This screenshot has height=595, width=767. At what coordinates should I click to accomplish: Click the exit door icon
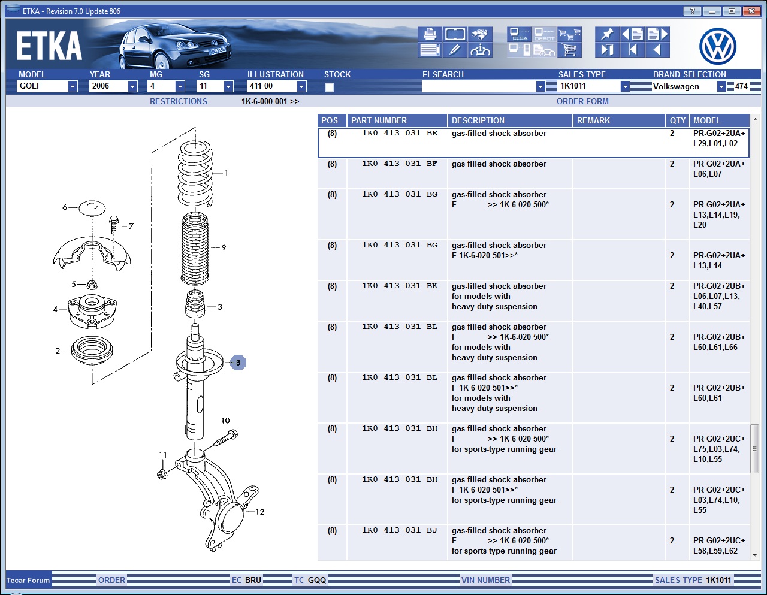607,50
